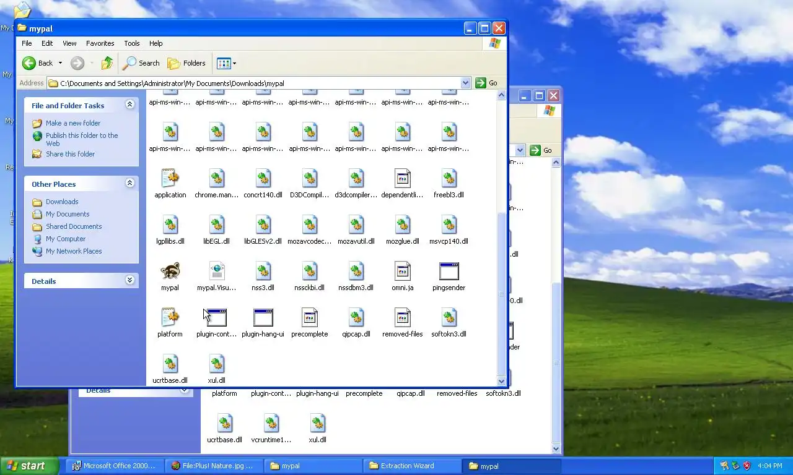Viewport: 793px width, 475px height.
Task: Open the Favorites menu
Action: (100, 43)
